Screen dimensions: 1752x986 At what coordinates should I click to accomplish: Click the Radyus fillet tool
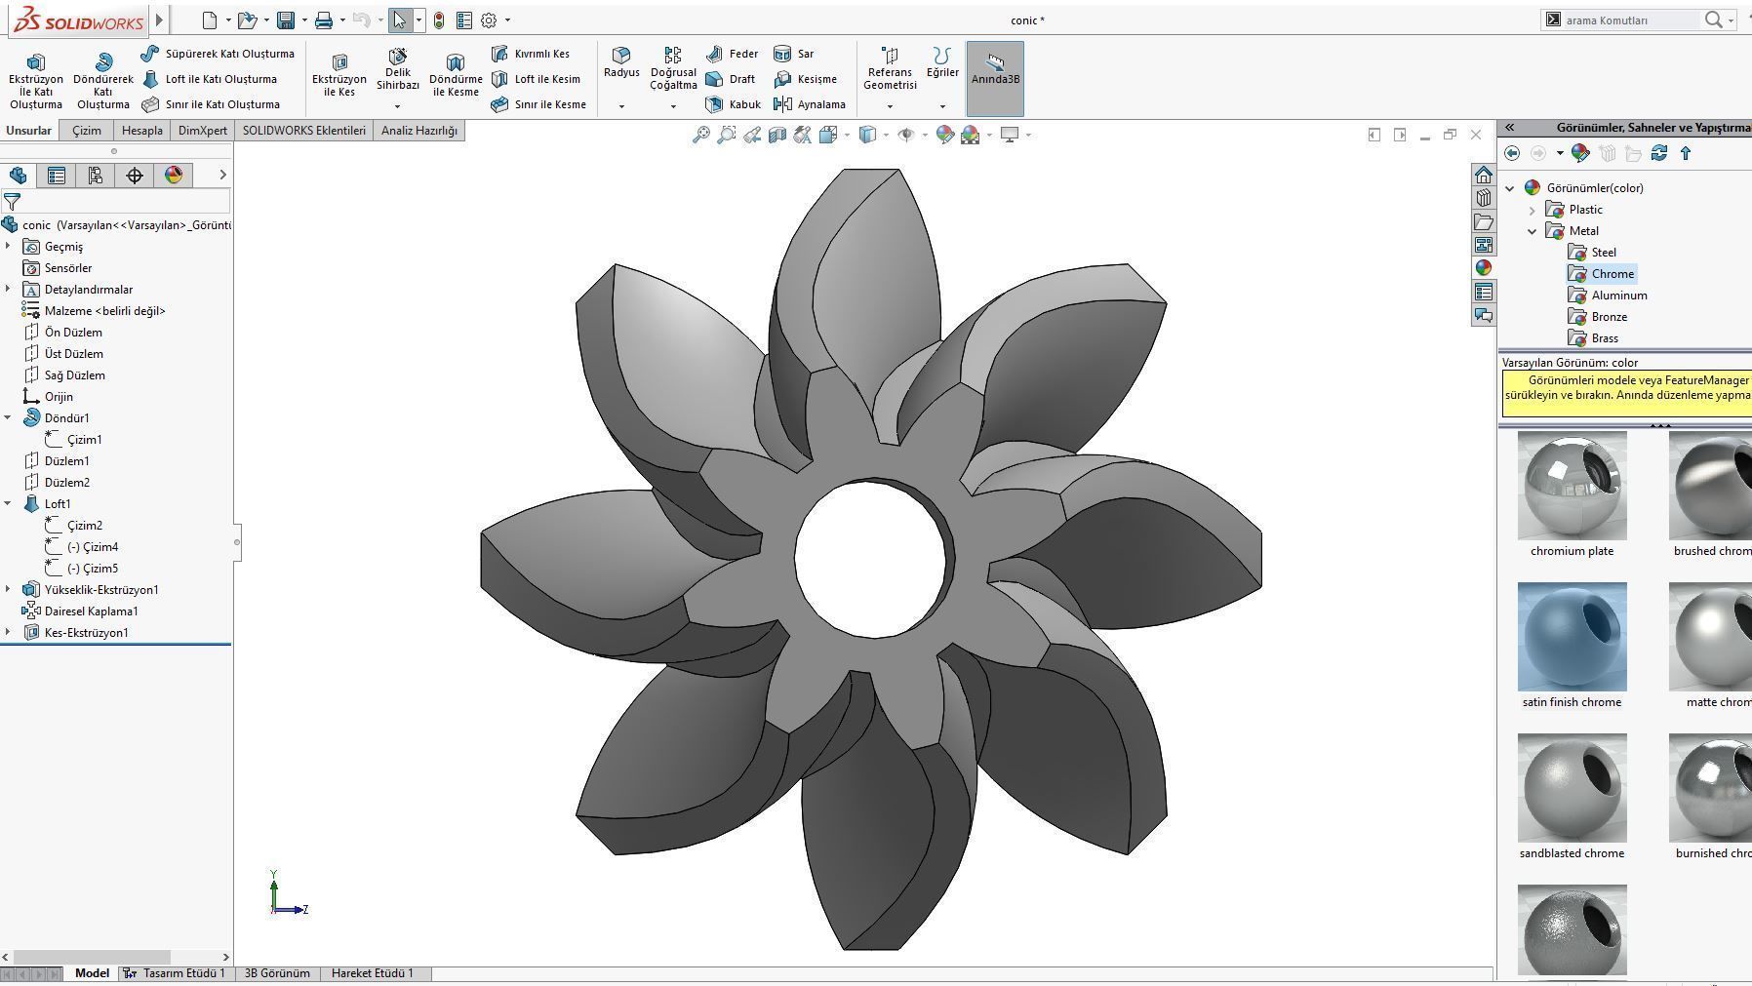click(621, 62)
